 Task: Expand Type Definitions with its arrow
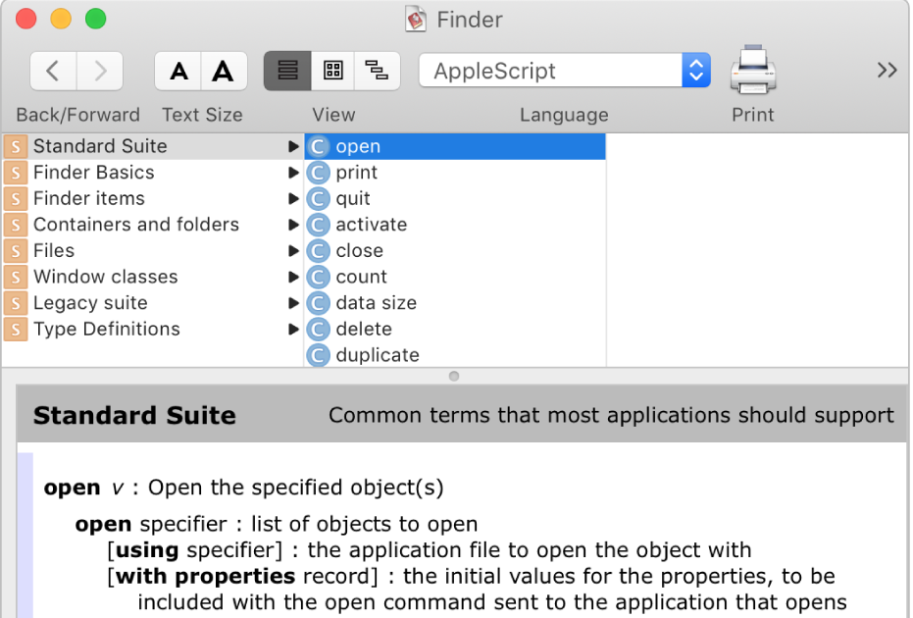(x=293, y=330)
